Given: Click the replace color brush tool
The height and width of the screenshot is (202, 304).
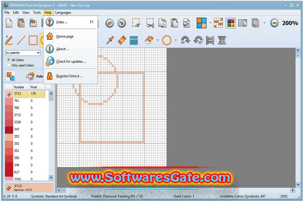Looking at the screenshot, I should [x=149, y=40].
